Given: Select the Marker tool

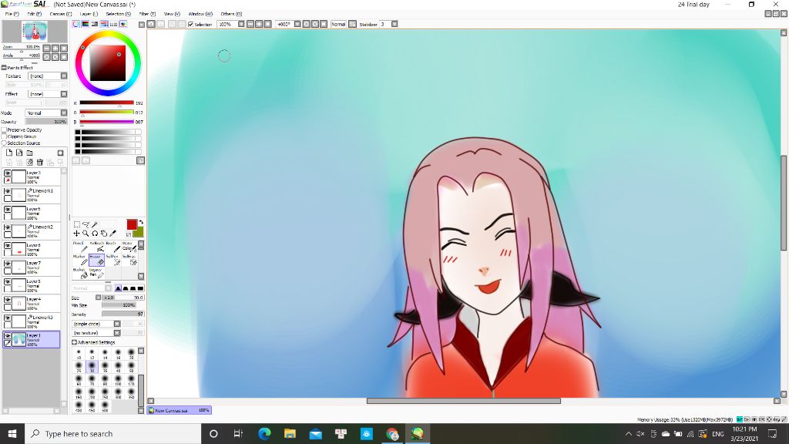Looking at the screenshot, I should tap(80, 259).
